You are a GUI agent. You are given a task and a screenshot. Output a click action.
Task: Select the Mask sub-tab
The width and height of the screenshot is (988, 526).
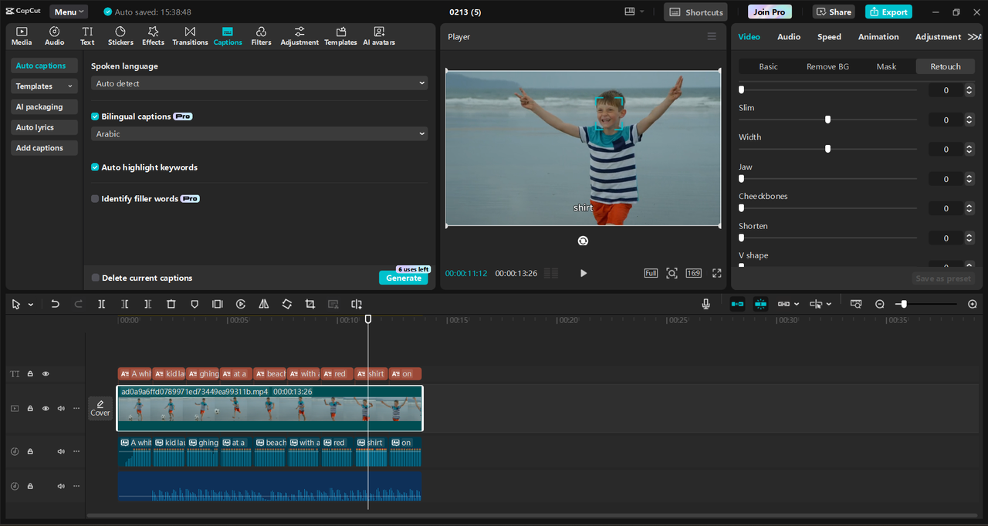tap(886, 66)
